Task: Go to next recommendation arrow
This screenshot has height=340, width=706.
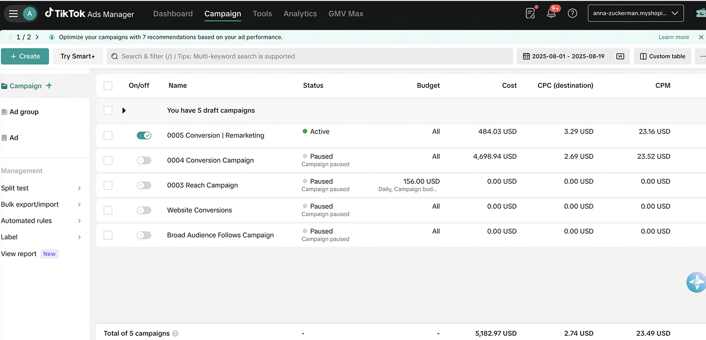Action: point(37,37)
